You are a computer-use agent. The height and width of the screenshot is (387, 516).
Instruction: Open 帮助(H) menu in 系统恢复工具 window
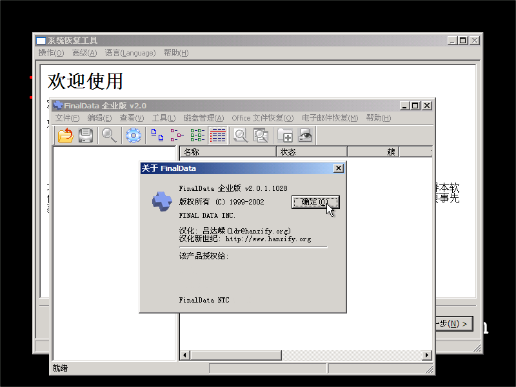(x=175, y=53)
